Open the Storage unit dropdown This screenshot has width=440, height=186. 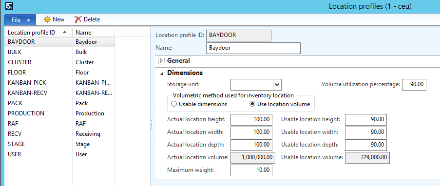pos(277,84)
